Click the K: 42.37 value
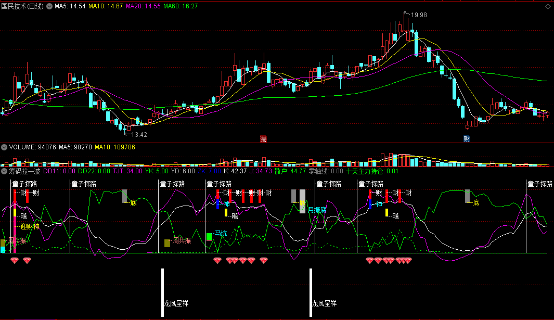This screenshot has height=320, width=554. pos(235,172)
